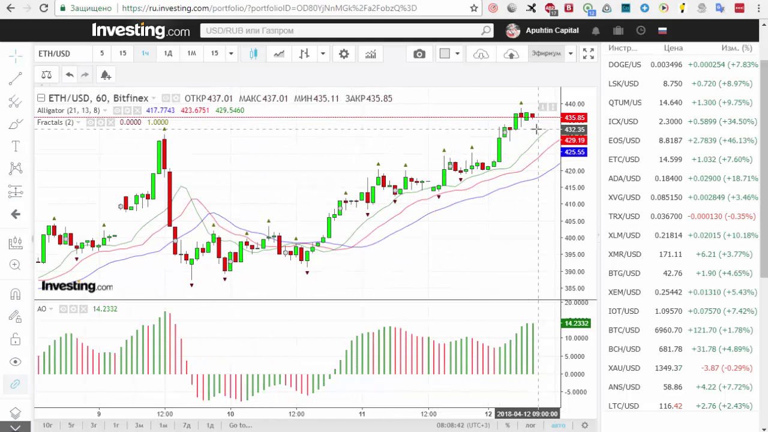Screen dimensions: 768x432
Task: Open site notifications bell in header
Action: tap(596, 31)
